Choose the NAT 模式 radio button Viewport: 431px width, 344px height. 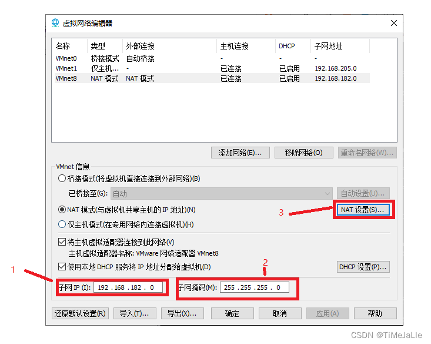click(x=62, y=210)
